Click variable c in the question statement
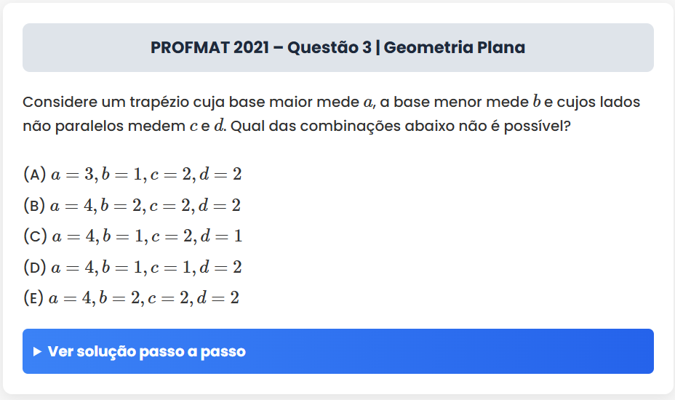 click(x=193, y=127)
